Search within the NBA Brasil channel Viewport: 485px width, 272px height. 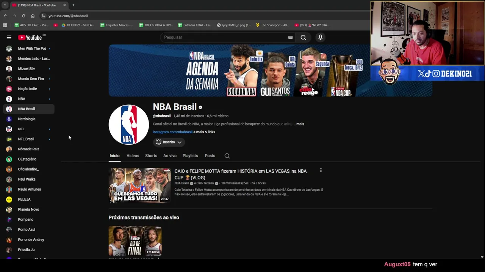(227, 156)
